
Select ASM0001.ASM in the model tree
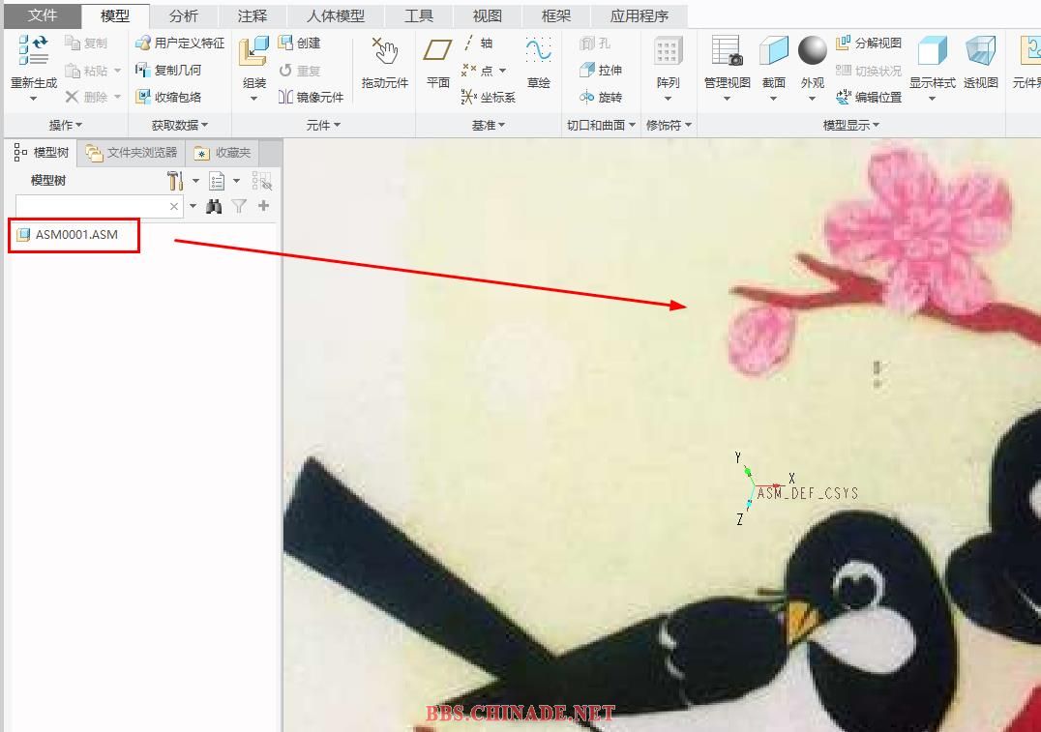tap(69, 234)
